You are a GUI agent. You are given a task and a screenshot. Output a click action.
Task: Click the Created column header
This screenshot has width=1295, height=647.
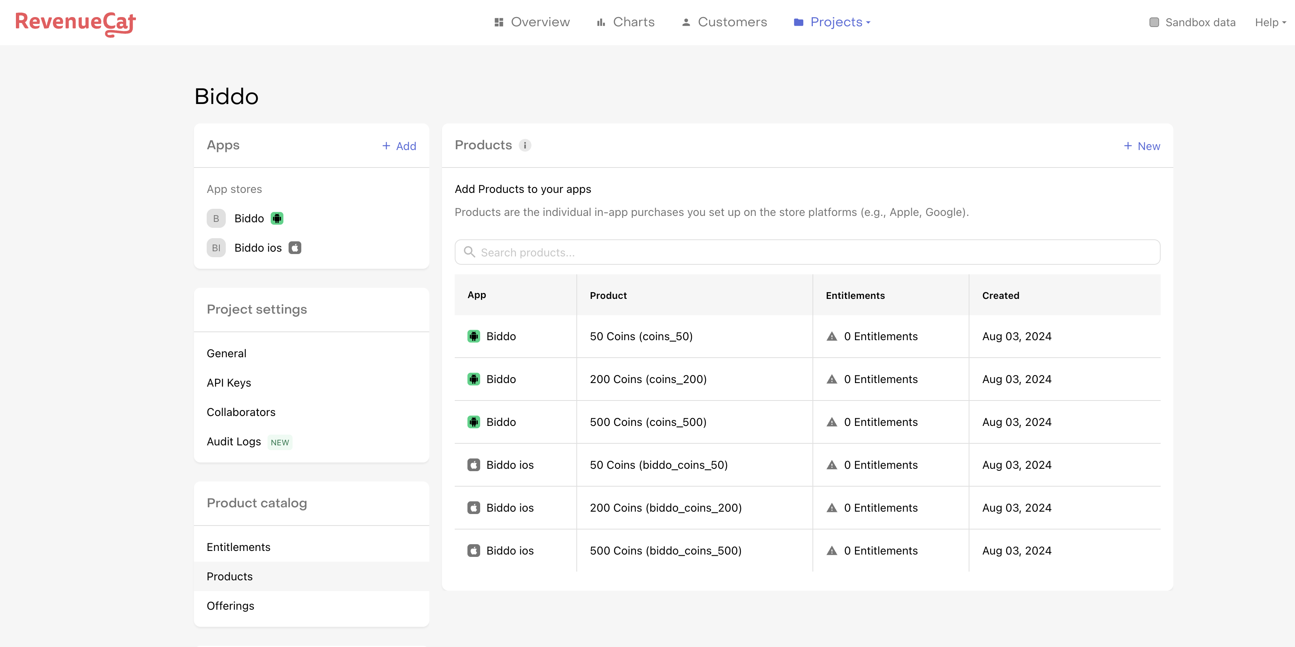1000,296
